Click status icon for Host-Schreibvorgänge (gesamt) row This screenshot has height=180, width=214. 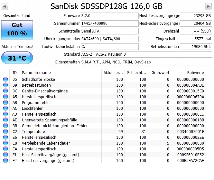[x=5, y=155]
